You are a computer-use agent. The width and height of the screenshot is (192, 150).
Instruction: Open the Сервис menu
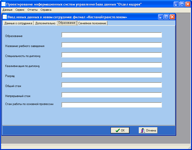coord(20,10)
